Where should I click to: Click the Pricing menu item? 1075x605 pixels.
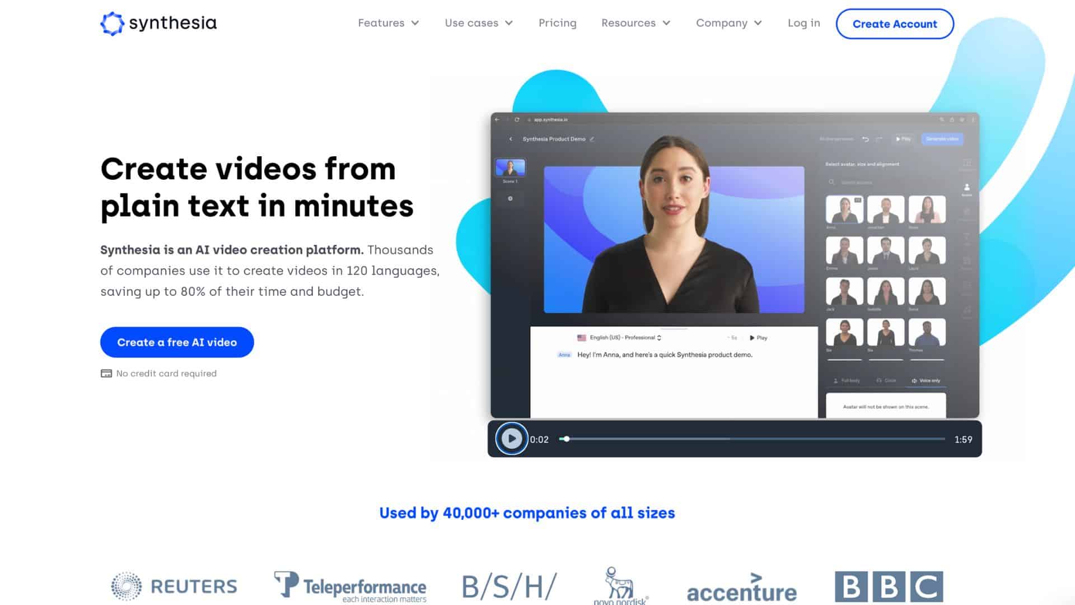[558, 23]
